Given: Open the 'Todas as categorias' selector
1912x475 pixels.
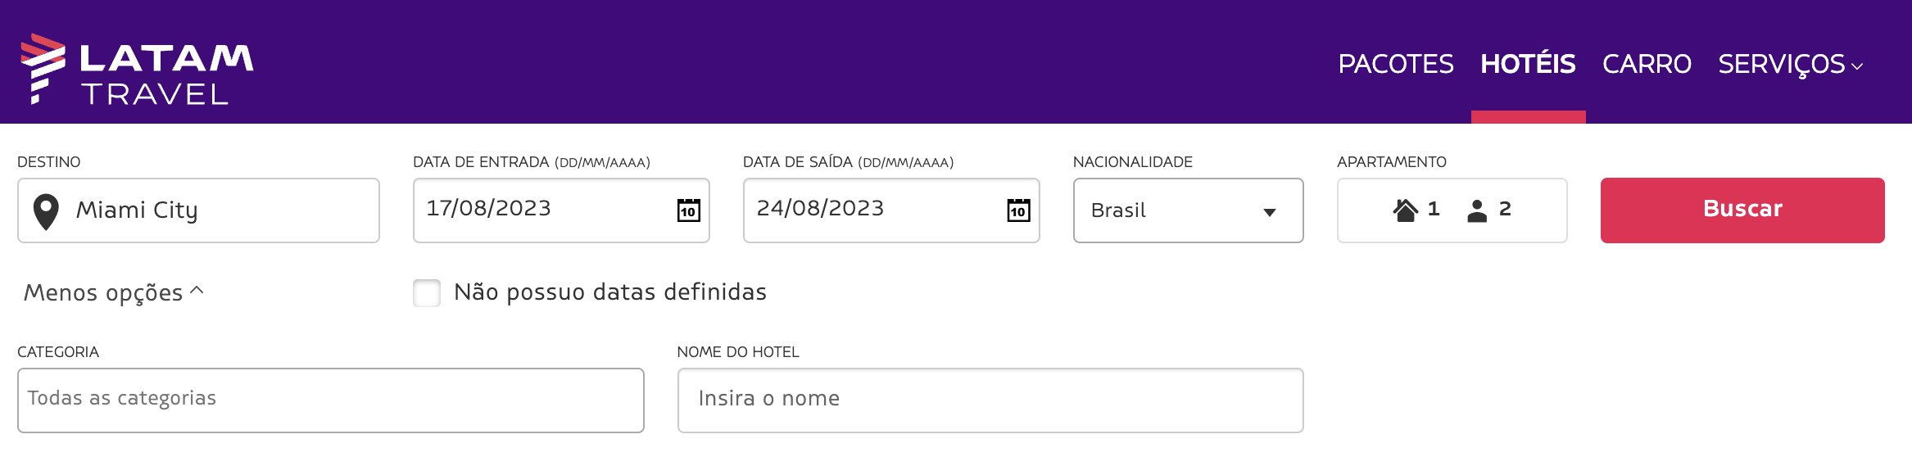Looking at the screenshot, I should [330, 400].
